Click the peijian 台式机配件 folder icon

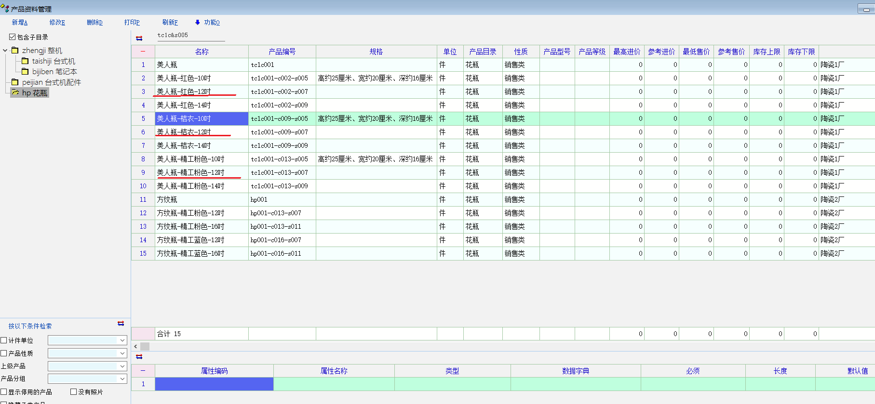pos(15,82)
